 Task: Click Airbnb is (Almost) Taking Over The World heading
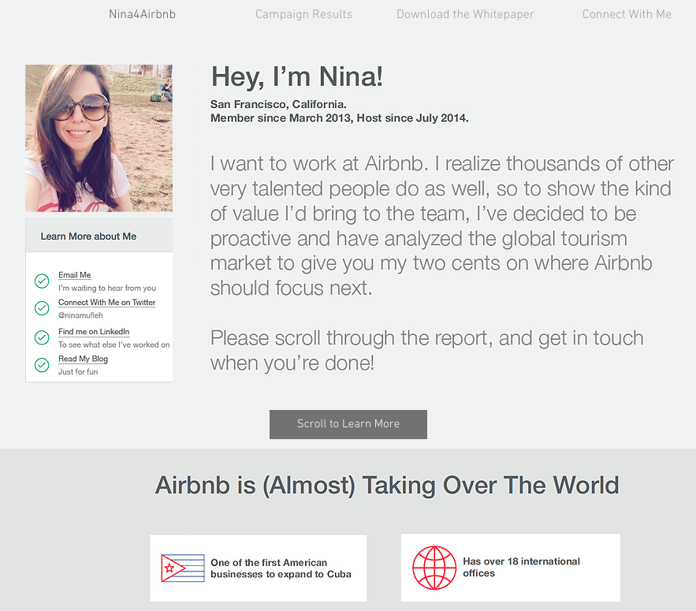pos(387,485)
